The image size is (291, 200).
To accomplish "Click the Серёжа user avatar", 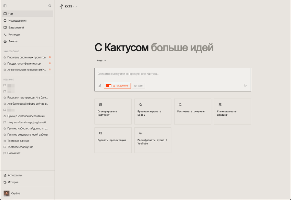I will [x=6, y=193].
